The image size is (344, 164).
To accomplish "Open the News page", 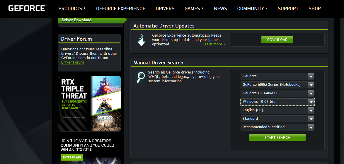I will point(220,8).
